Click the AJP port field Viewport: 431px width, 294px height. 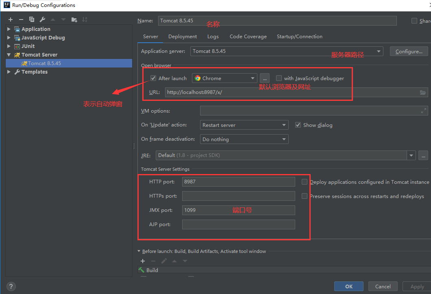(x=239, y=224)
